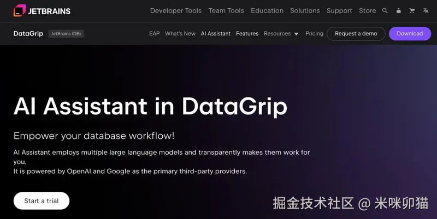Image resolution: width=437 pixels, height=219 pixels.
Task: Open the What's New link
Action: (x=180, y=34)
